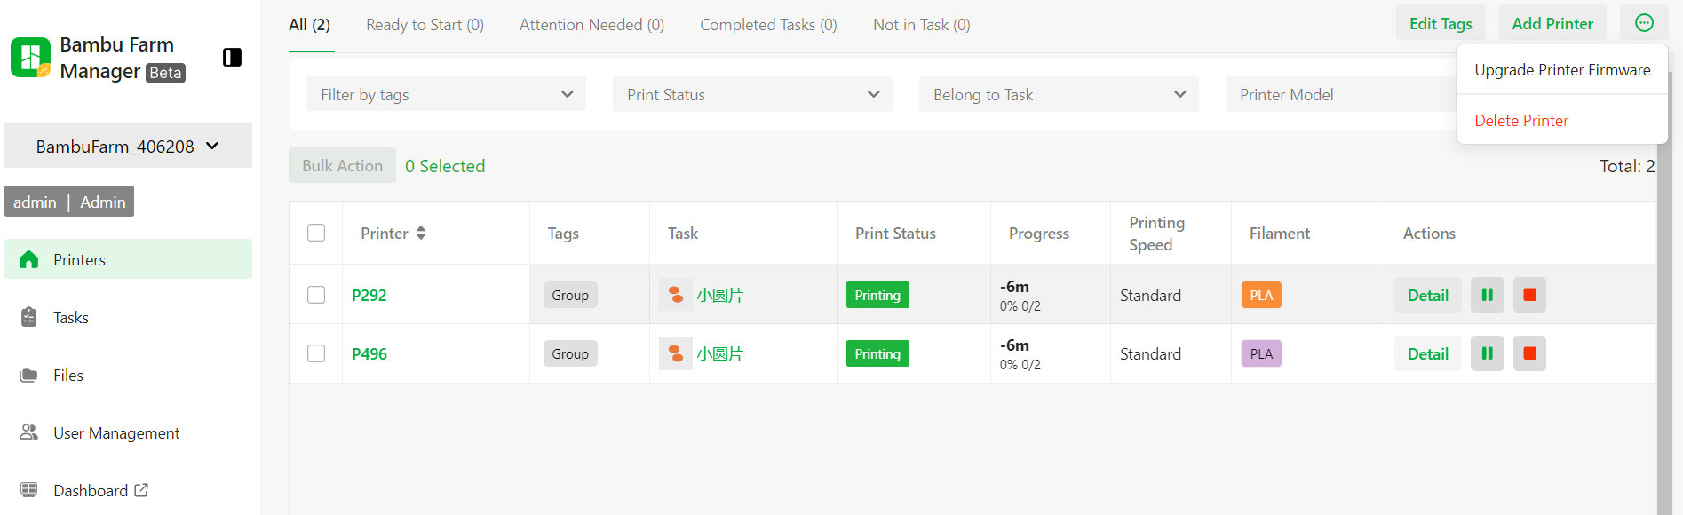
Task: Click the Add Printer button
Action: click(1552, 23)
